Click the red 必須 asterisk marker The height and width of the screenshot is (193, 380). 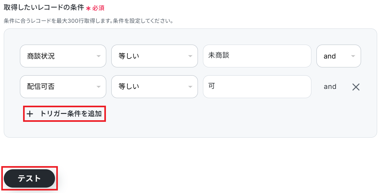88,8
